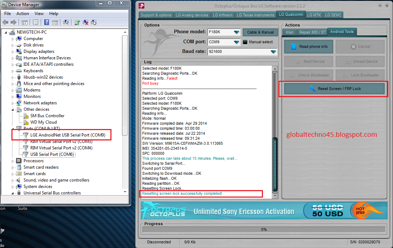Click the SM Bus Controller warning icon

click(26, 115)
